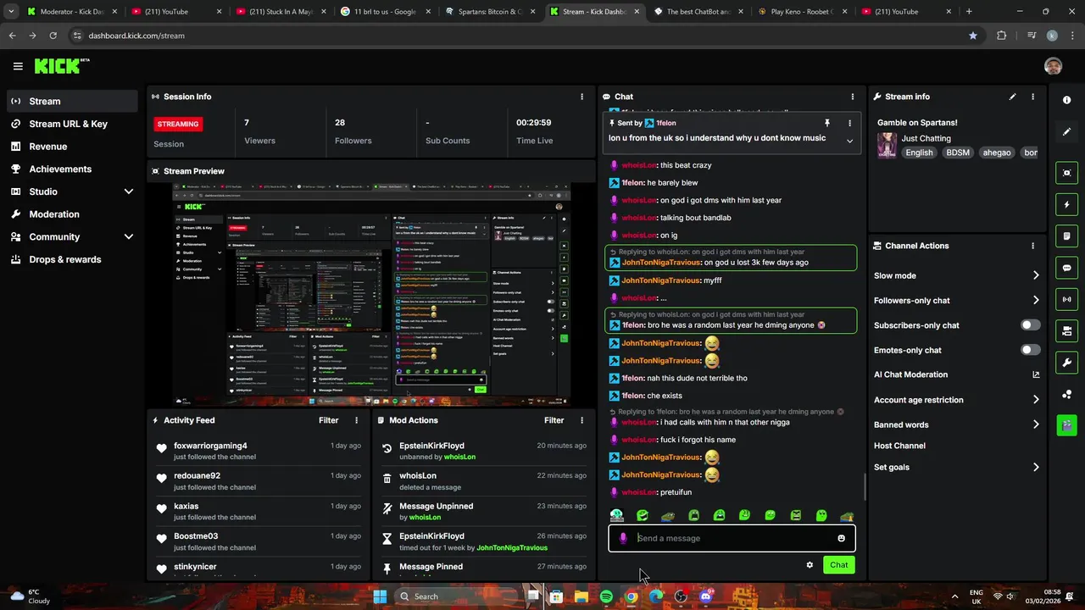Open the Windows Start menu
The height and width of the screenshot is (610, 1085).
(x=380, y=596)
